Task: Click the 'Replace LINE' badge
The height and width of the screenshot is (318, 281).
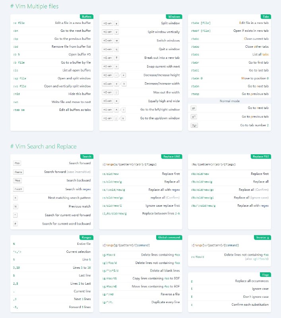Action: (172, 157)
